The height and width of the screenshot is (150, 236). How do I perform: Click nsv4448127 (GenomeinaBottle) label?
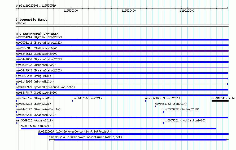pyautogui.click(x=38, y=109)
